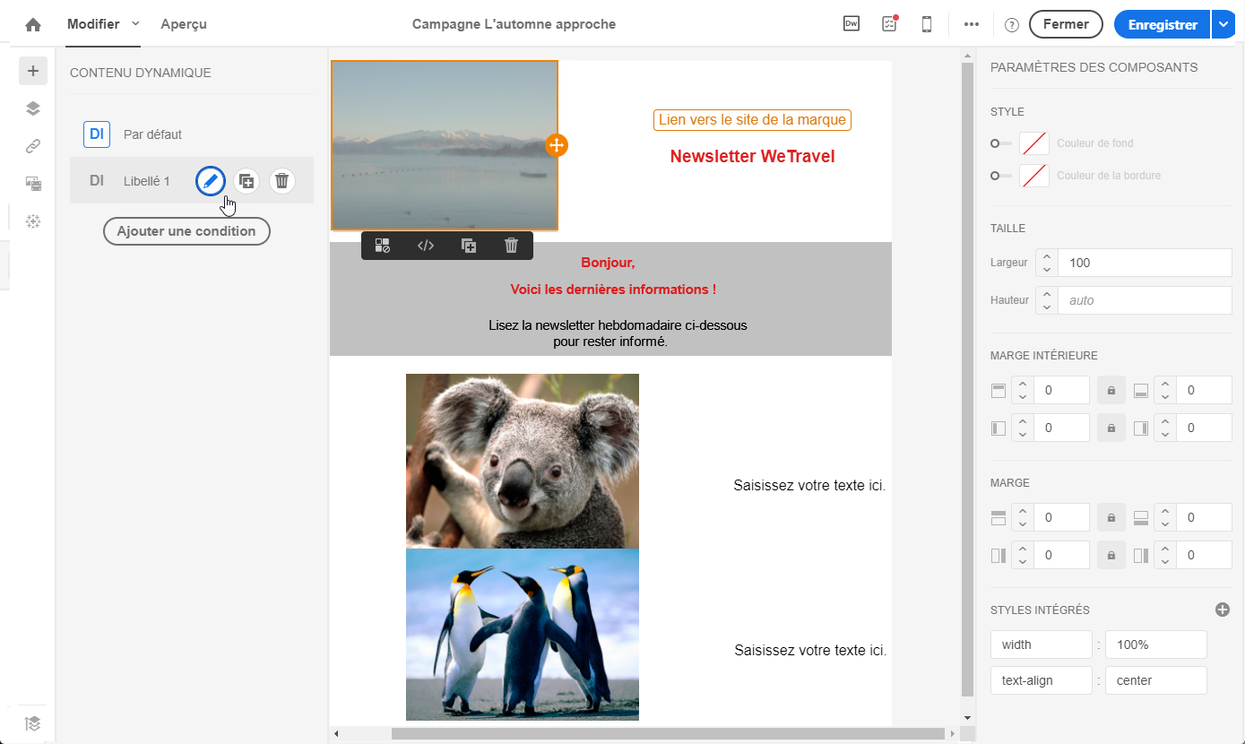Open the help question mark icon

pos(1012,25)
